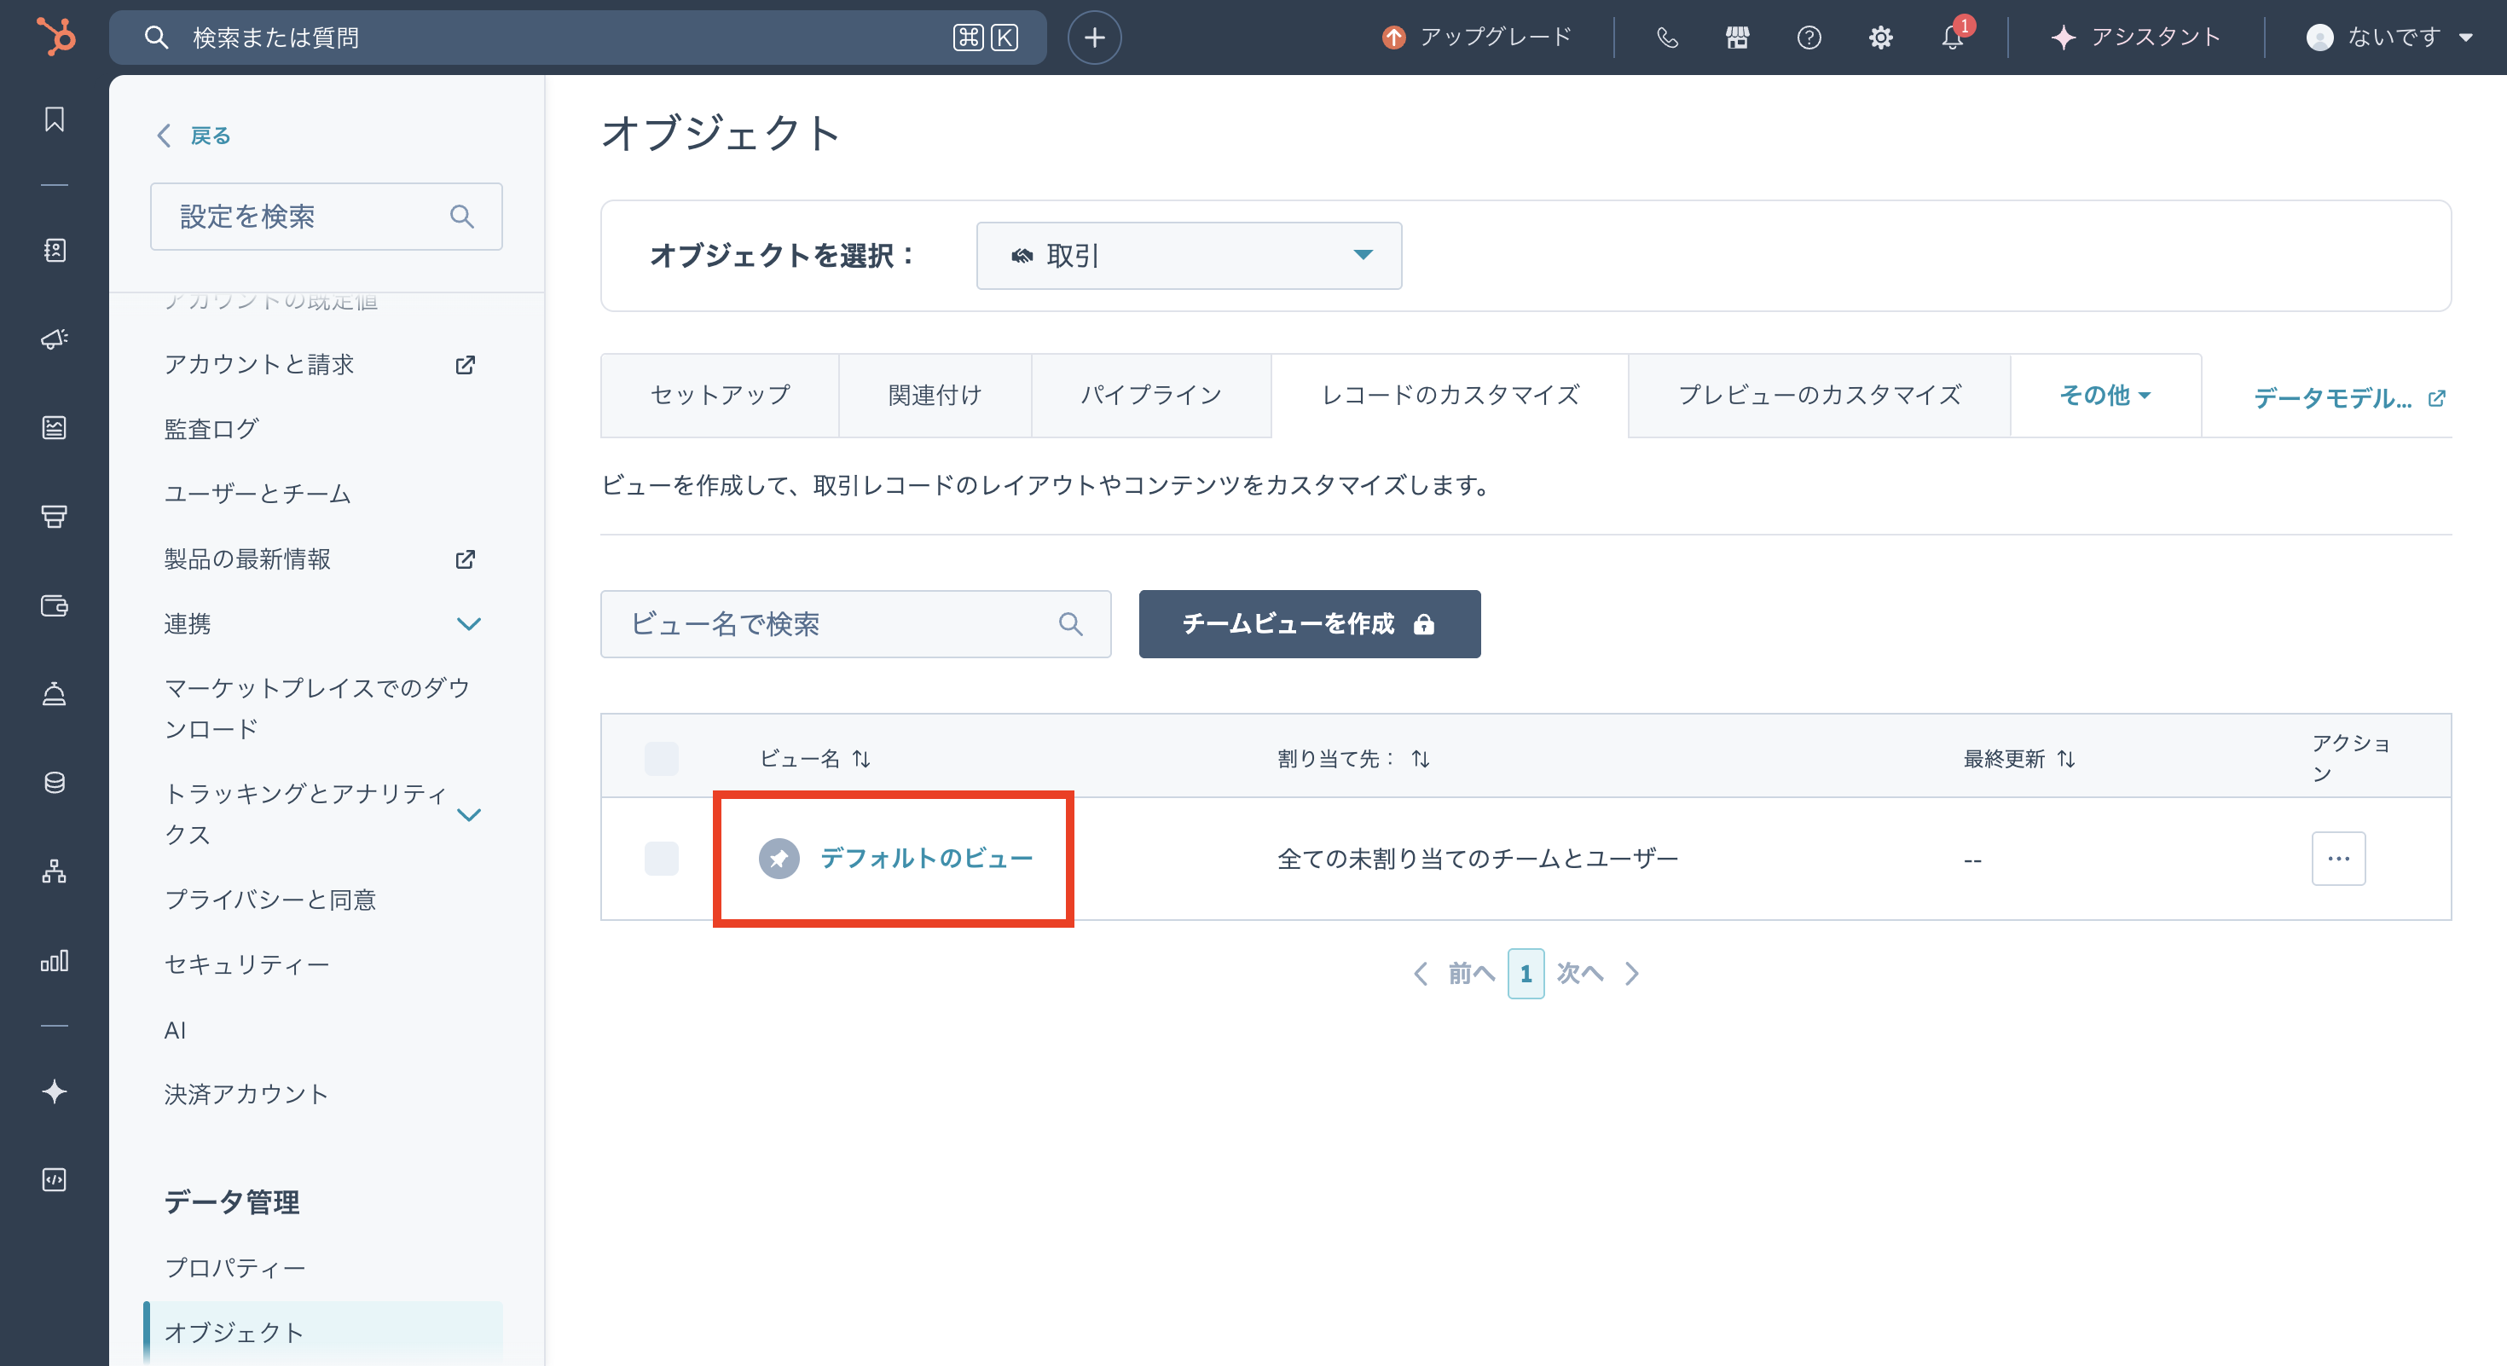Toggle the select-all checkbox in table header
The width and height of the screenshot is (2507, 1366).
click(x=661, y=759)
